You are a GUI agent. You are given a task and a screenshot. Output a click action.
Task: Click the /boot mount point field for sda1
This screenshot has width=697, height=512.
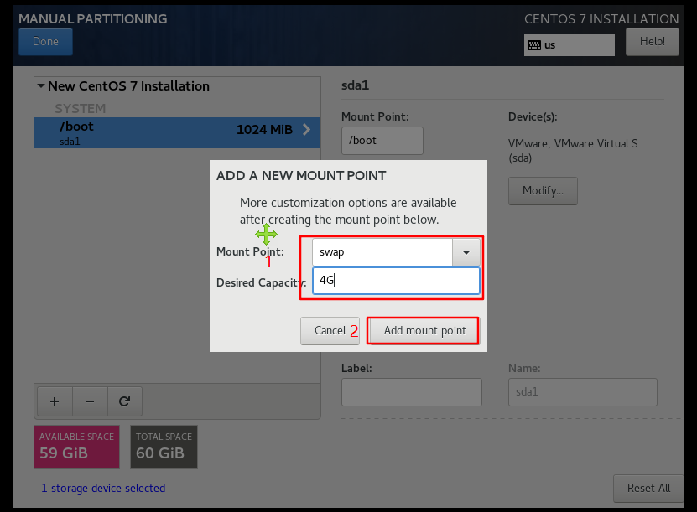pyautogui.click(x=382, y=141)
